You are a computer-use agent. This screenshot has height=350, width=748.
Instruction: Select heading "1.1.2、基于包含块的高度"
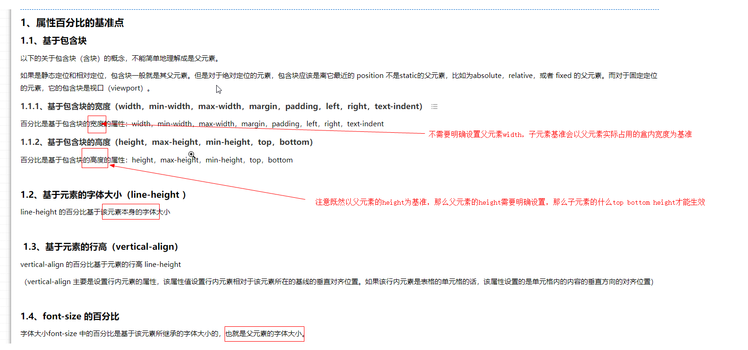pyautogui.click(x=167, y=142)
